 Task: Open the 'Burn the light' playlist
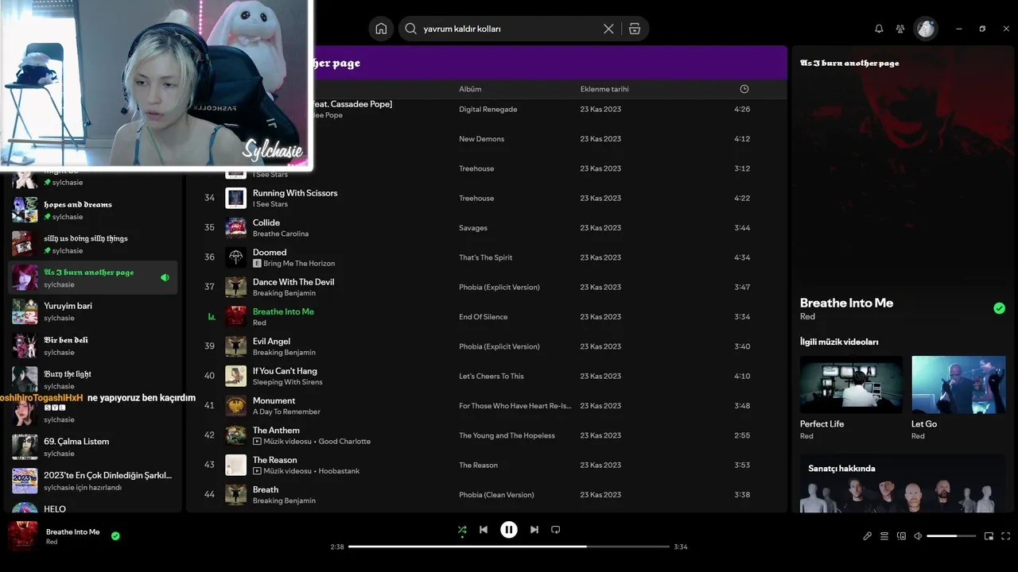point(92,379)
